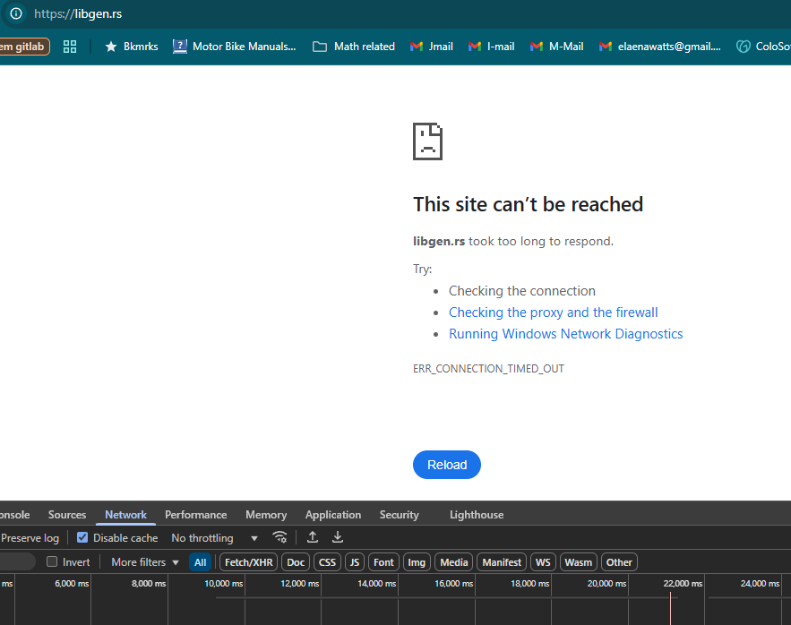Open the ColoSo bookmark
Viewport: 791px width, 625px height.
[x=763, y=47]
